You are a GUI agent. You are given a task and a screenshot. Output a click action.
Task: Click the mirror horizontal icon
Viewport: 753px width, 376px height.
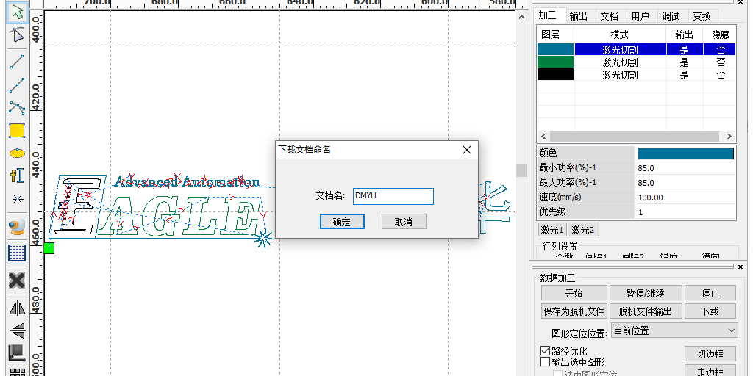(18, 308)
